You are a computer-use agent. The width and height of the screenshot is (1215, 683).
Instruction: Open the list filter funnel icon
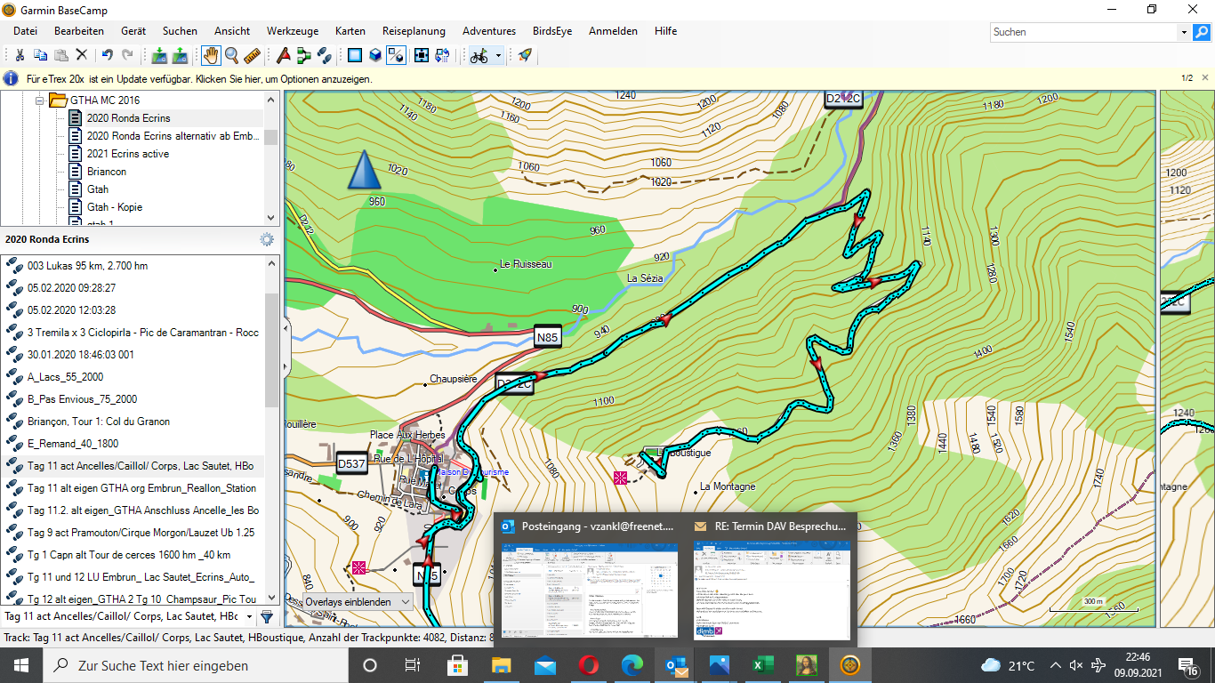[x=267, y=616]
